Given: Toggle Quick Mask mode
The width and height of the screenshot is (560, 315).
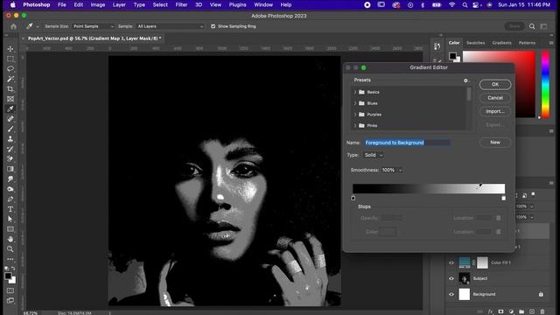Looking at the screenshot, I should coord(10,290).
